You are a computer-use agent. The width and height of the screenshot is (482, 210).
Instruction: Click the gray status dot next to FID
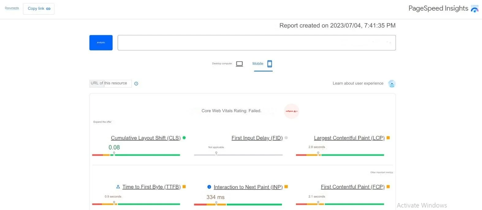pyautogui.click(x=286, y=138)
